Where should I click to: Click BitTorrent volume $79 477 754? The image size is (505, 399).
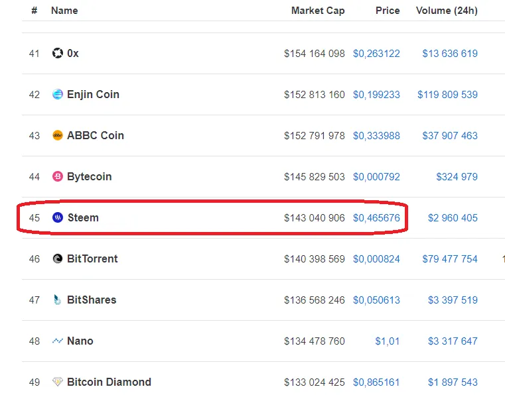450,259
